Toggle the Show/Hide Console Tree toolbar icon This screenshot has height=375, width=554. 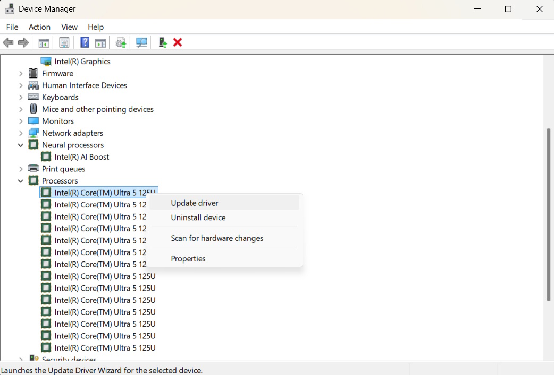click(44, 42)
